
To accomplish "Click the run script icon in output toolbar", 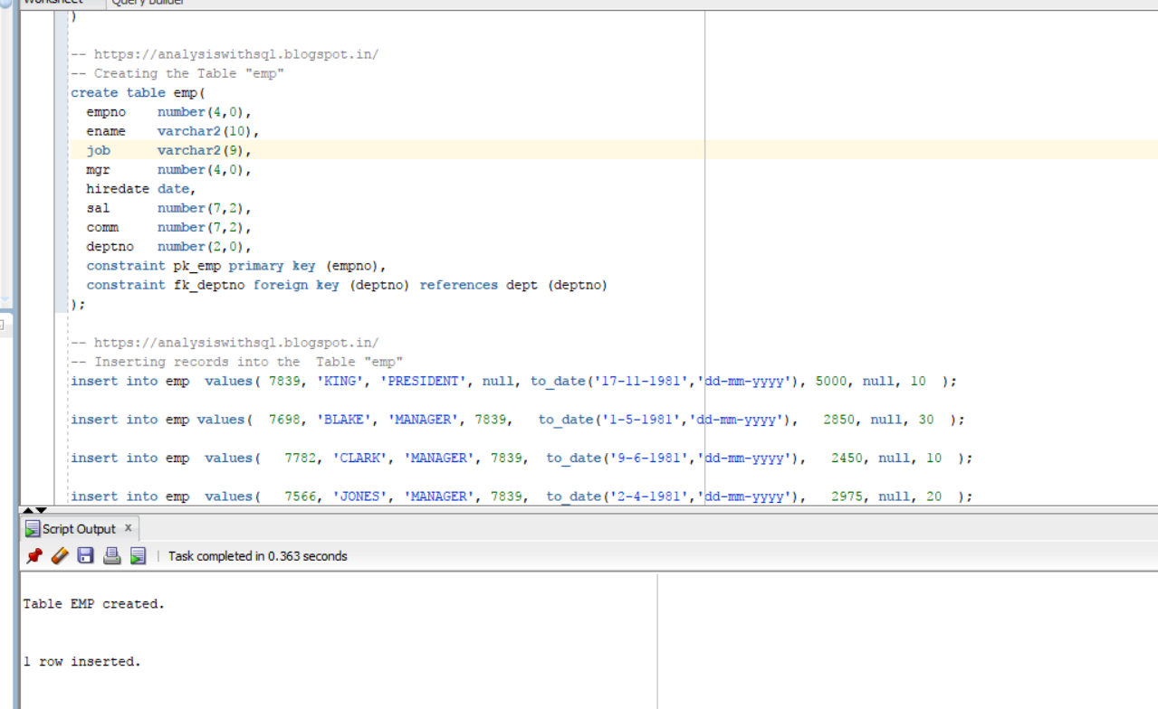I will 138,556.
